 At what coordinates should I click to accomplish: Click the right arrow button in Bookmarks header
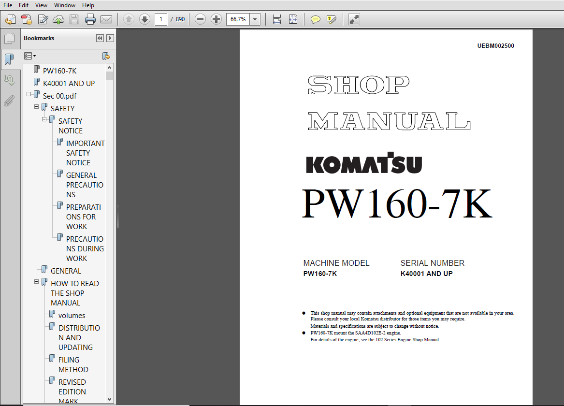(110, 38)
